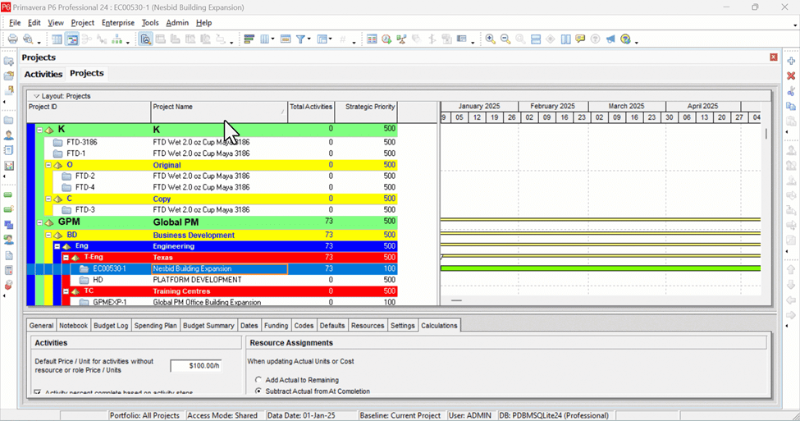Select the FTD-3186 project row
This screenshot has width=800, height=421.
click(x=212, y=142)
